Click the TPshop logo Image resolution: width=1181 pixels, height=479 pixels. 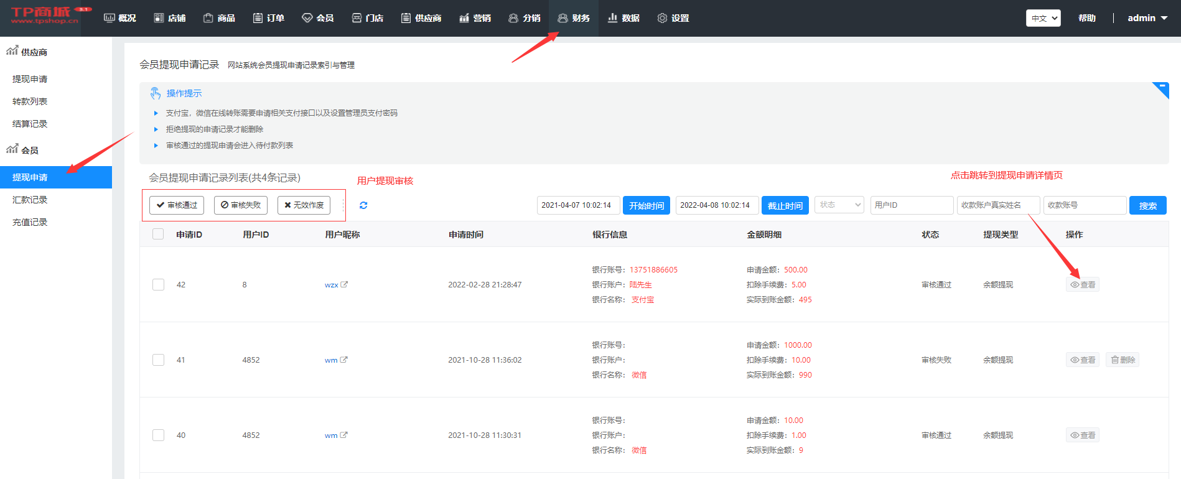[x=45, y=16]
